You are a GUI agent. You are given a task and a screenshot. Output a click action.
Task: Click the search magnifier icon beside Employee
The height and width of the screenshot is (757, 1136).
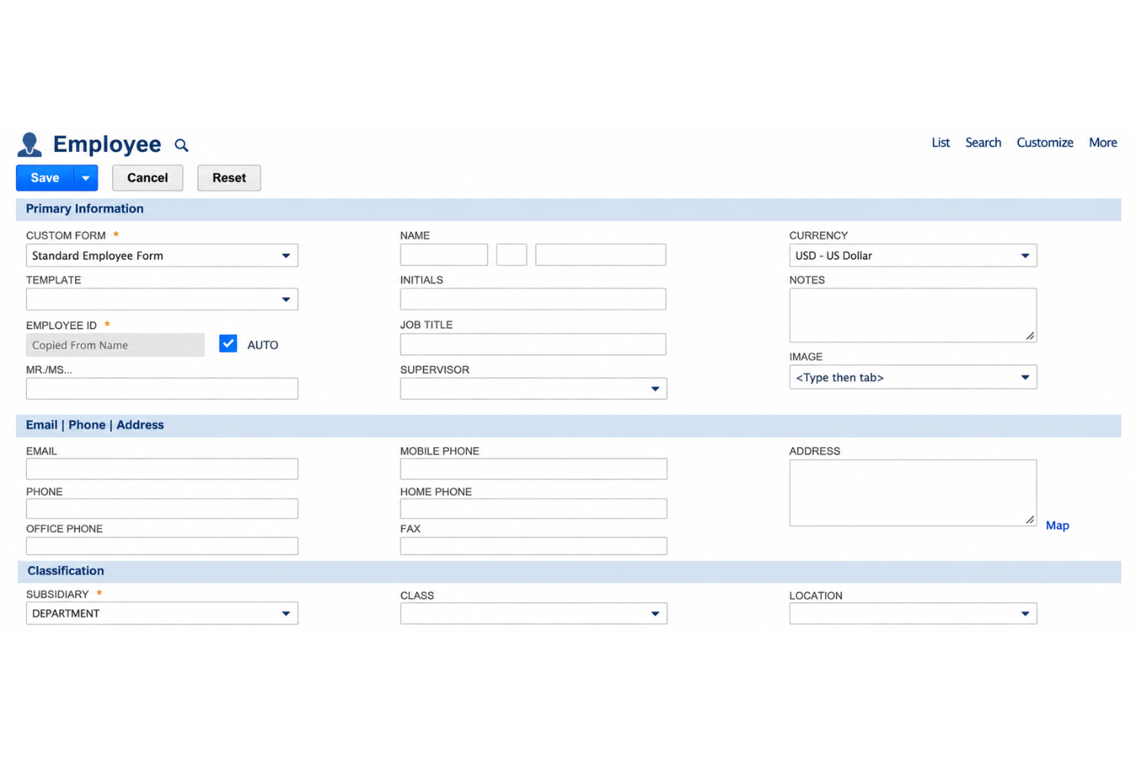[x=181, y=145]
